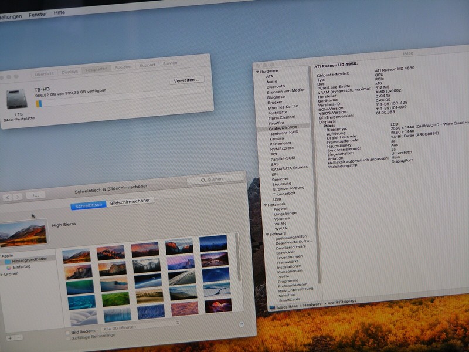Enable the Bild ändern checkbox
This screenshot has width=469, height=352.
tap(67, 333)
